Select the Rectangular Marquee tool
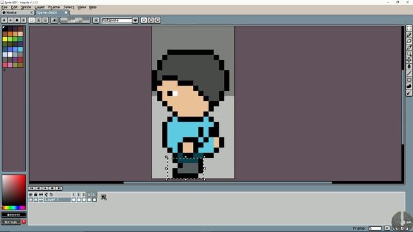This screenshot has width=413, height=232. click(x=408, y=28)
